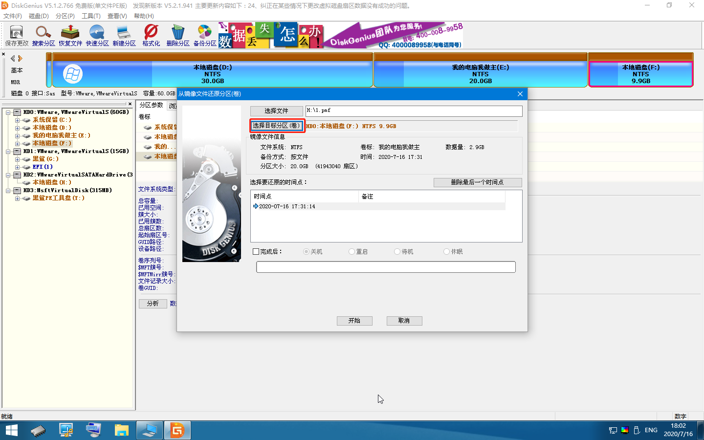The image size is (704, 440).
Task: Collapse the HD1 VMware 15GB disk node
Action: (8, 152)
